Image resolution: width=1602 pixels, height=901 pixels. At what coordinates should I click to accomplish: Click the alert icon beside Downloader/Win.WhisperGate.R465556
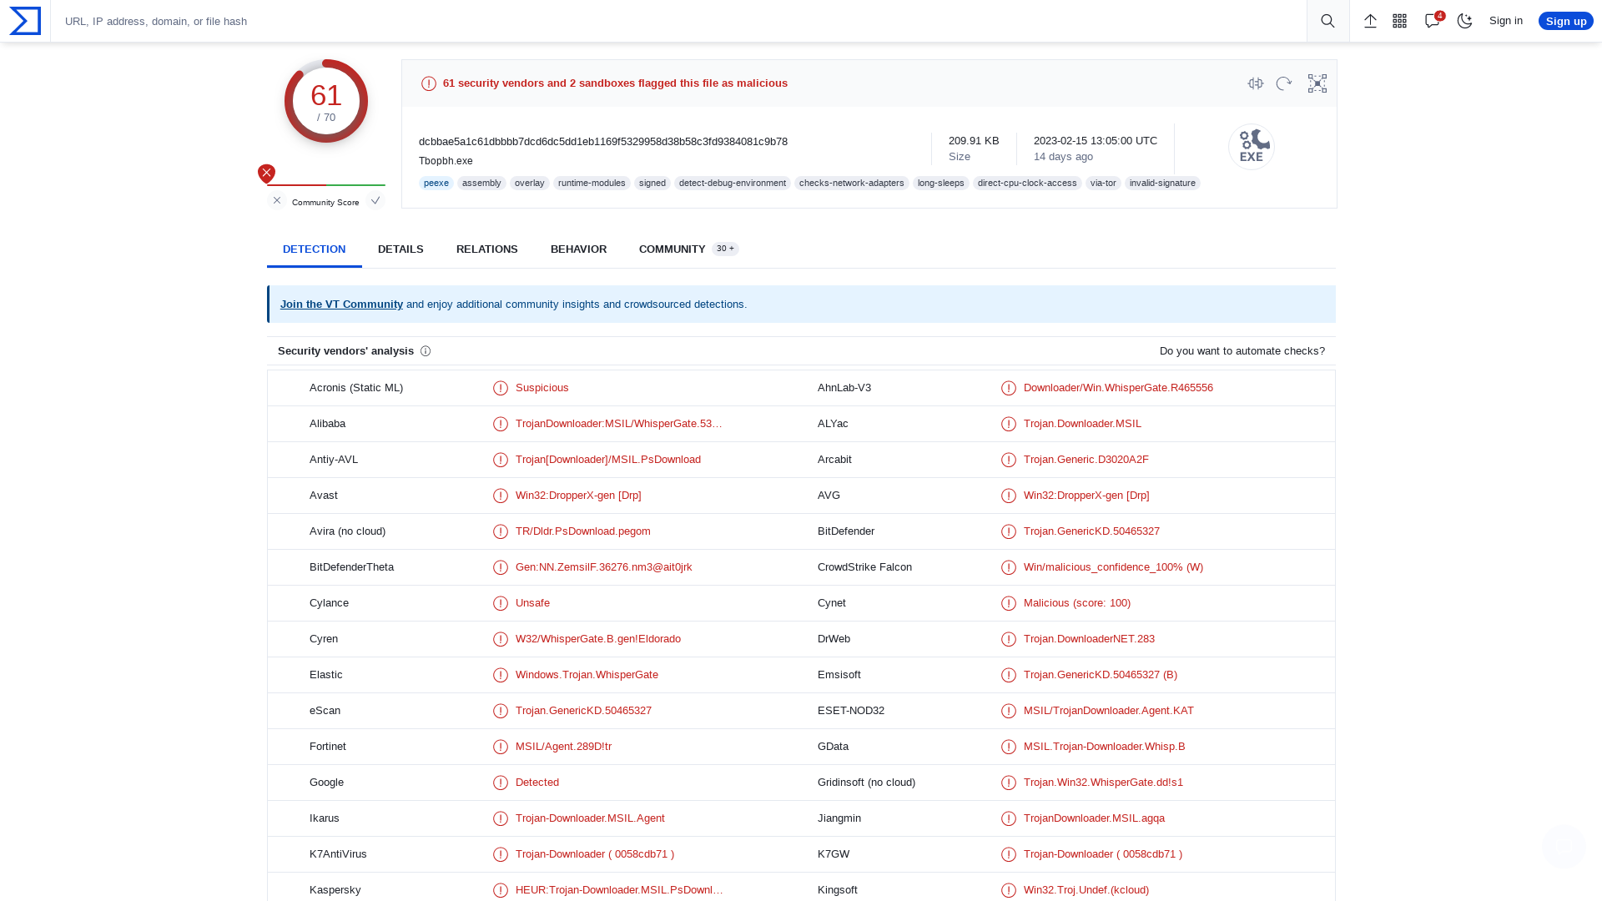pos(1009,388)
